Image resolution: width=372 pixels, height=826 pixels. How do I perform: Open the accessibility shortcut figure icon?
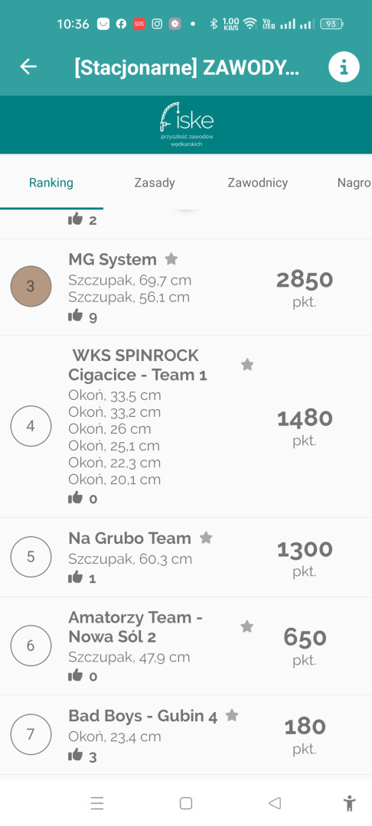tap(349, 803)
